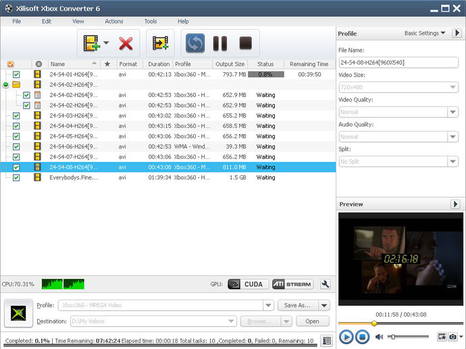This screenshot has height=349, width=466.
Task: Click the blue Convert button
Action: (x=195, y=43)
